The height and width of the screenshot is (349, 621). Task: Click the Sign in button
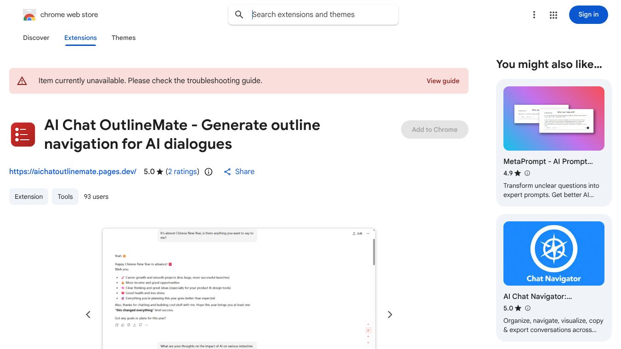[588, 14]
